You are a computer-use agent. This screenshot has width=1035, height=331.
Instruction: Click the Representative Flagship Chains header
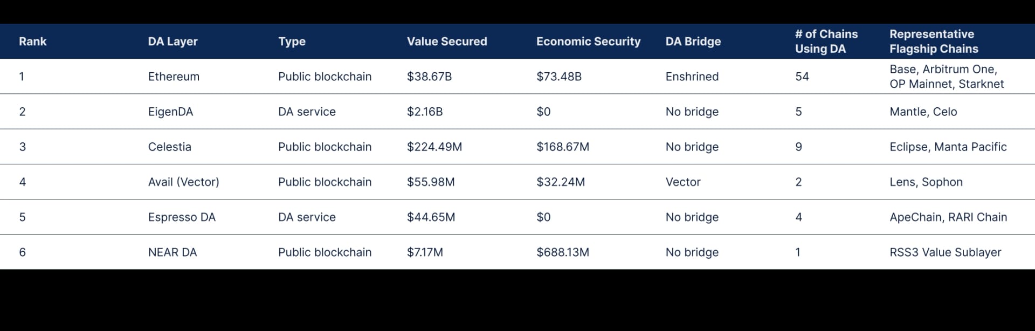(933, 42)
